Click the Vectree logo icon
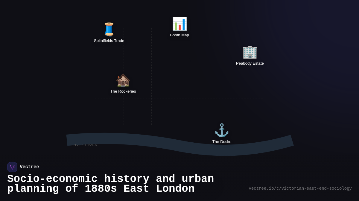This screenshot has height=201, width=359. coord(12,167)
